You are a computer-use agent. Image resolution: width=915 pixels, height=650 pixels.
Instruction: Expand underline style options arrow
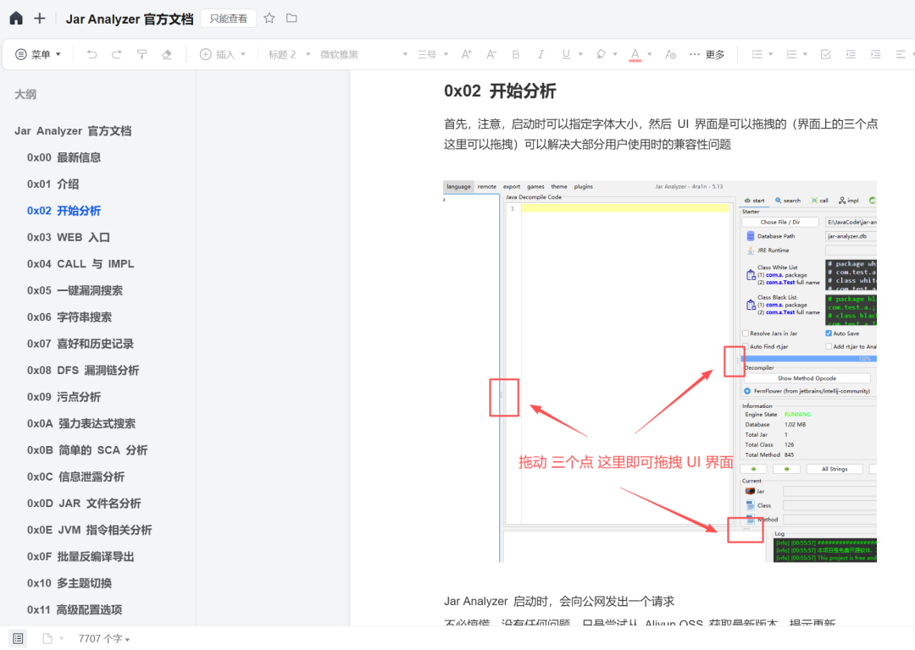580,54
